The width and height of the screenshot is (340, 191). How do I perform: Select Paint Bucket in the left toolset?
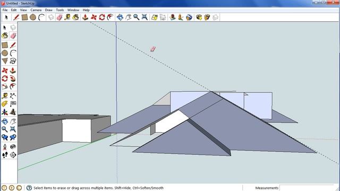(x=5, y=36)
